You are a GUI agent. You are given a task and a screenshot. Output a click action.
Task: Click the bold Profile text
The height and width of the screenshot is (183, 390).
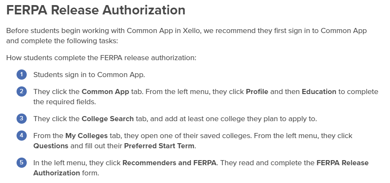[x=257, y=91]
